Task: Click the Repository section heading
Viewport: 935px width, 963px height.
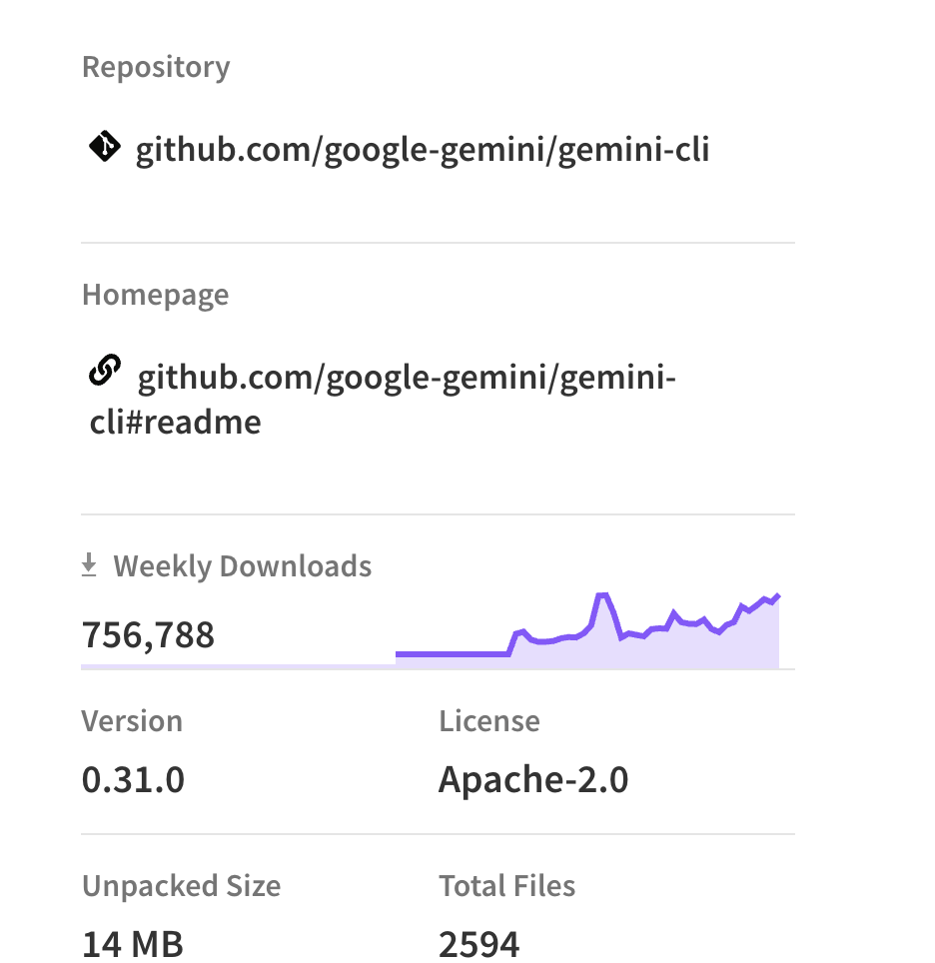Action: (x=156, y=67)
